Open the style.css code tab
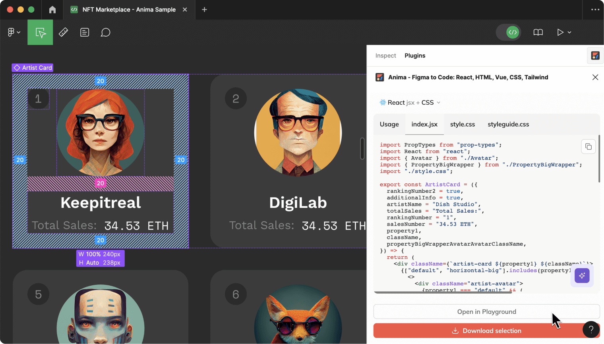 (x=462, y=124)
